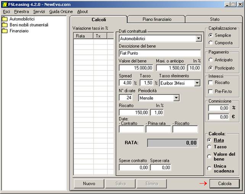Click the Commissione euro field

coord(219,117)
